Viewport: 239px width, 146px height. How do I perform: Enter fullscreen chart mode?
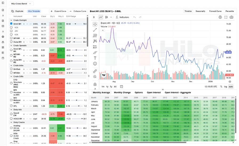coord(226,17)
